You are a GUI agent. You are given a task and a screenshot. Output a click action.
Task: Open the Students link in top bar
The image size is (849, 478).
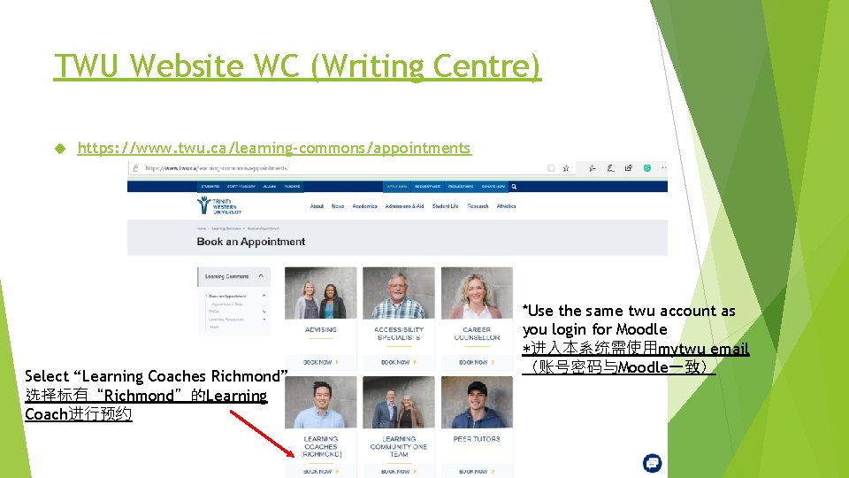[x=210, y=187]
